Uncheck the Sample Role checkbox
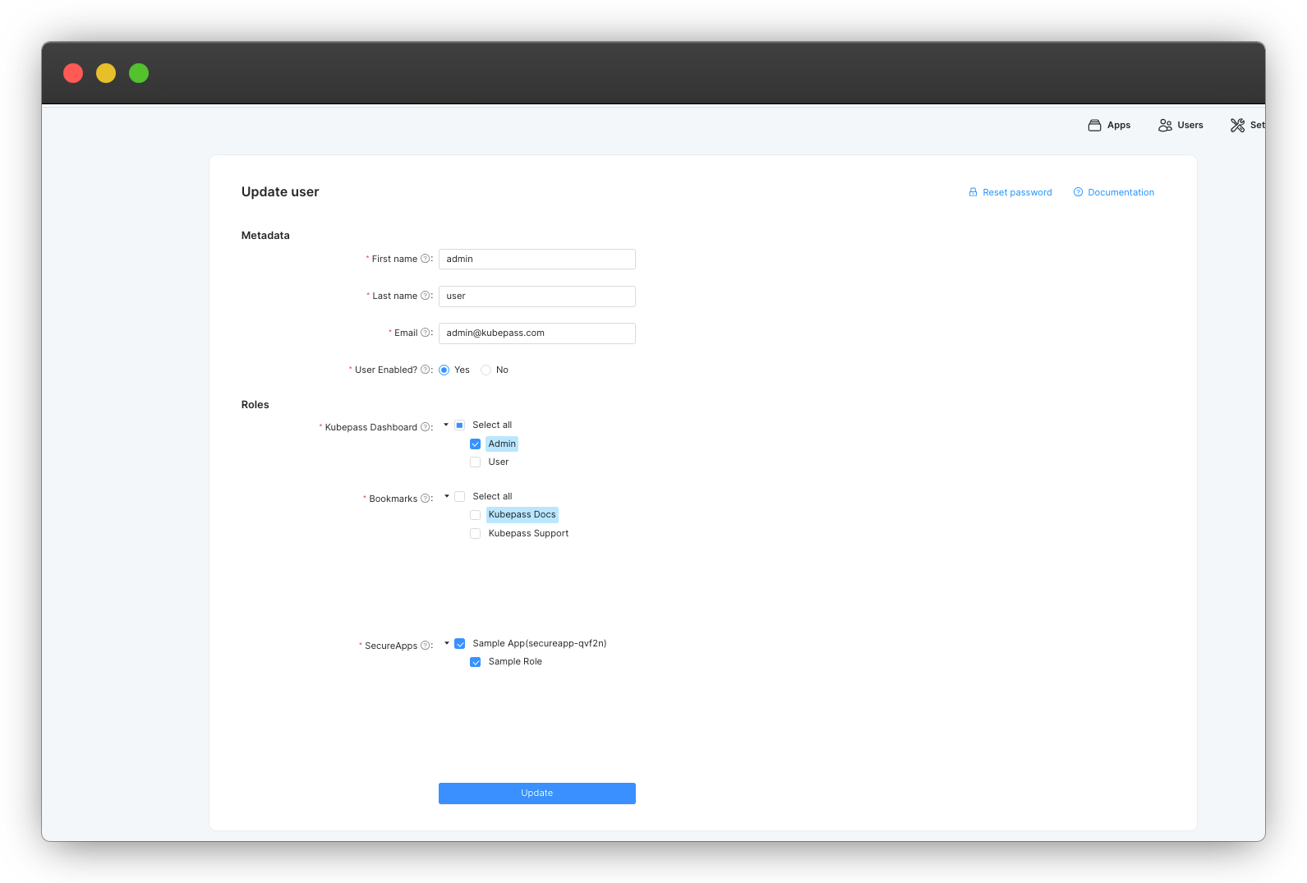 point(476,662)
